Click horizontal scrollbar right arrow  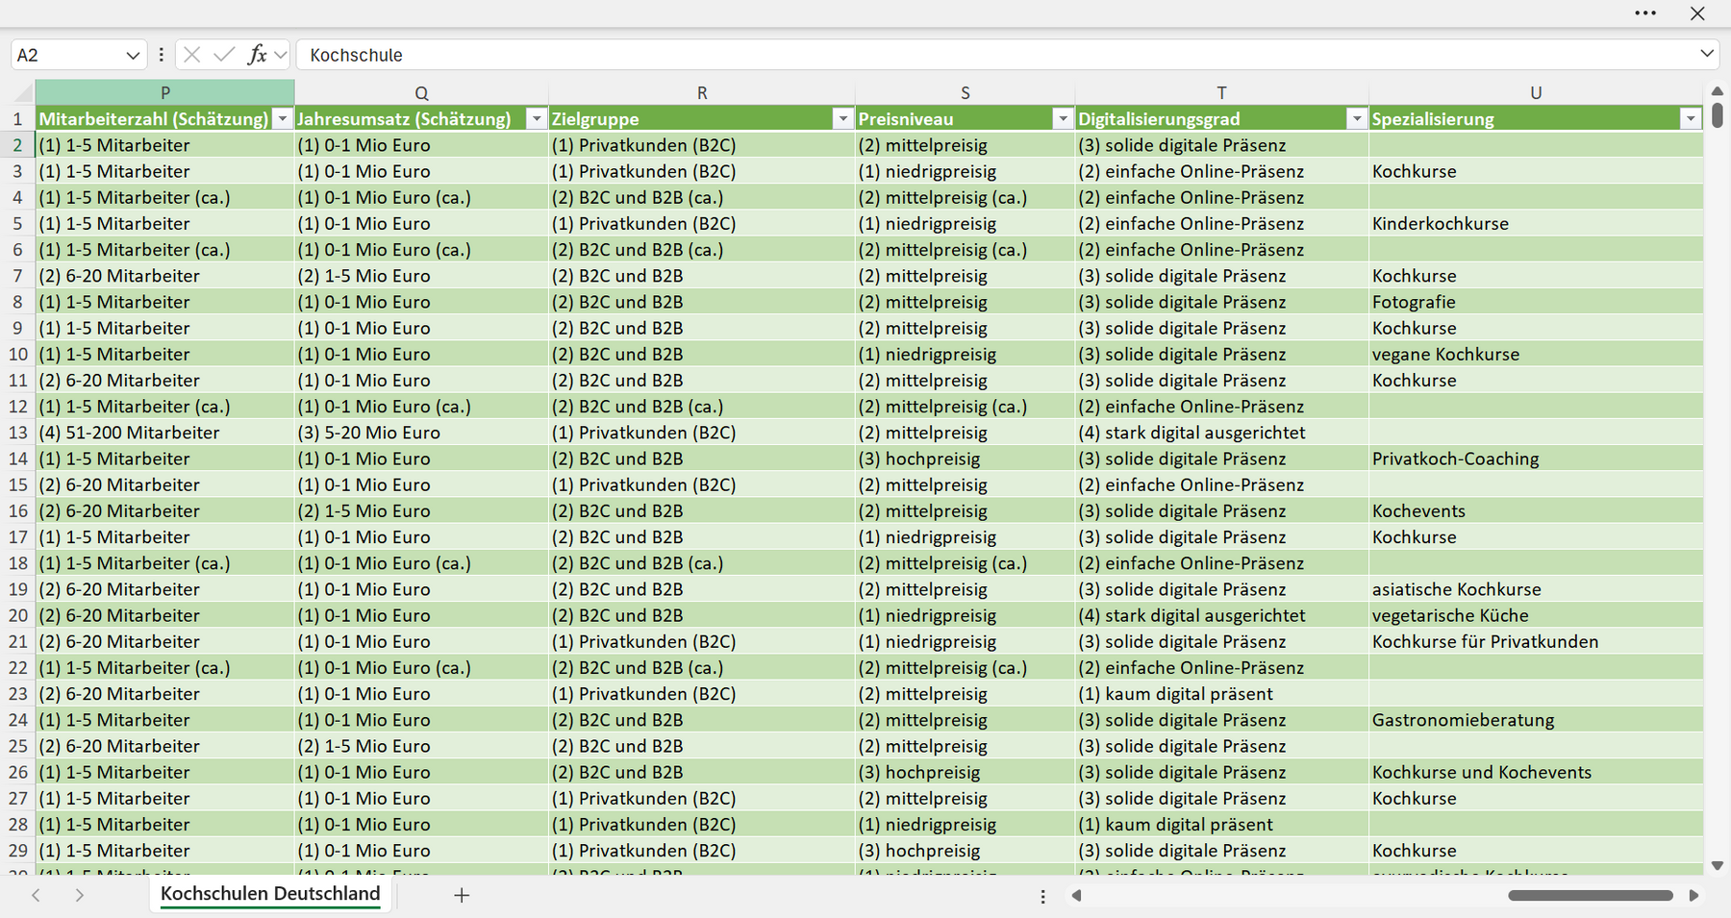pyautogui.click(x=1693, y=895)
